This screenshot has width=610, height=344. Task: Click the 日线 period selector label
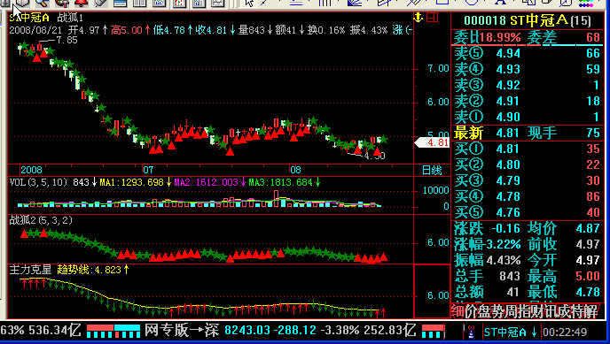click(x=432, y=171)
